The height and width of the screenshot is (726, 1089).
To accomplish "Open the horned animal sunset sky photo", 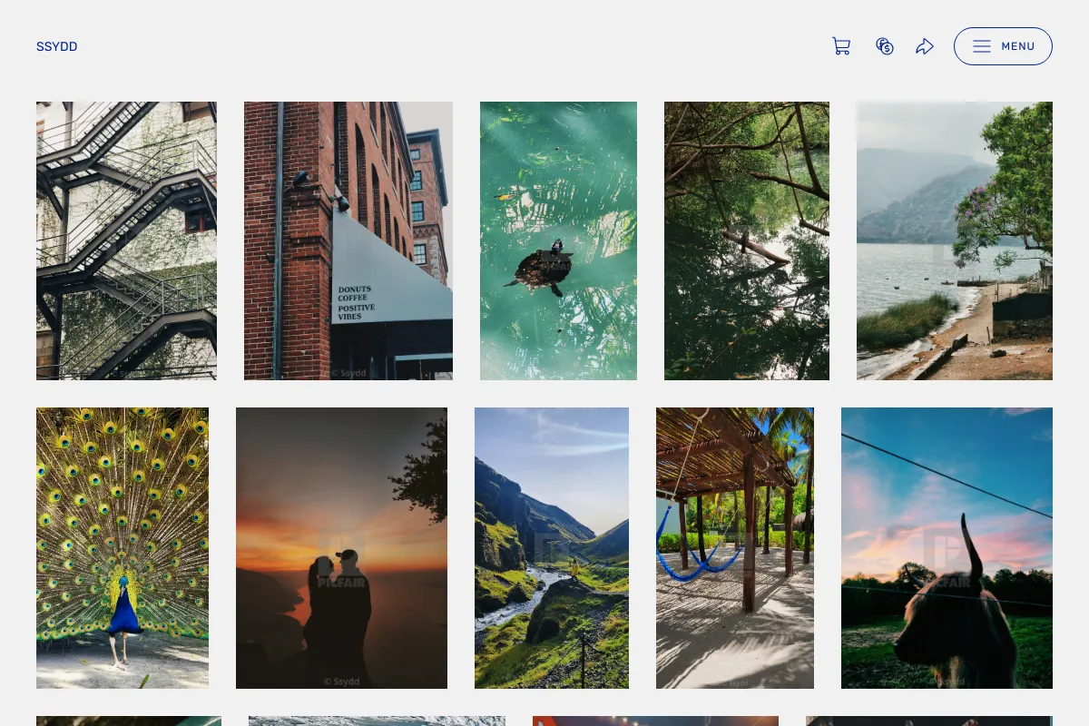I will click(947, 548).
